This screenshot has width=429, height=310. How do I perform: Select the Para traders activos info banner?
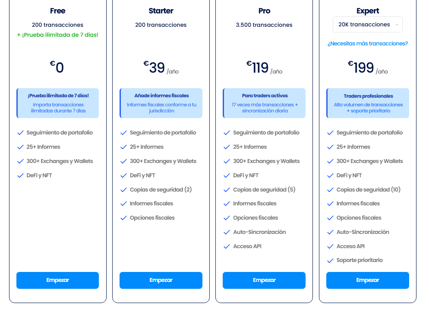264,103
